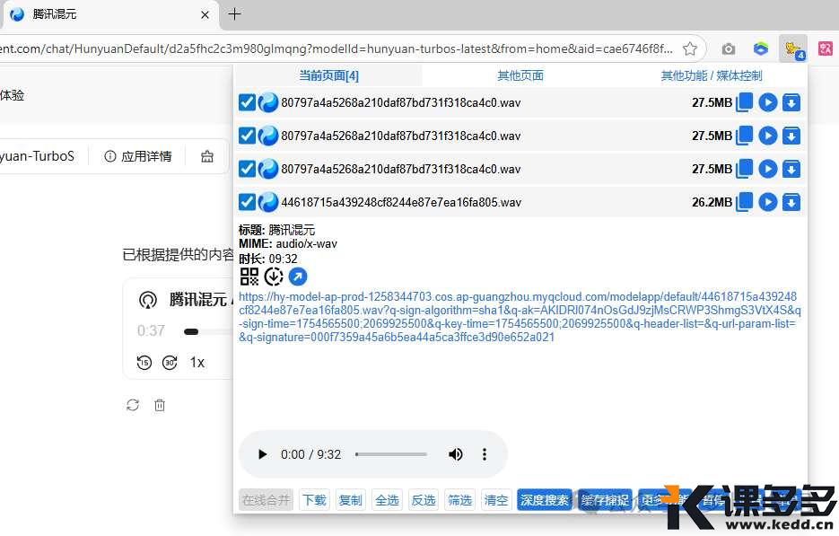839x536 pixels.
Task: Open a new browser tab
Action: pyautogui.click(x=234, y=14)
